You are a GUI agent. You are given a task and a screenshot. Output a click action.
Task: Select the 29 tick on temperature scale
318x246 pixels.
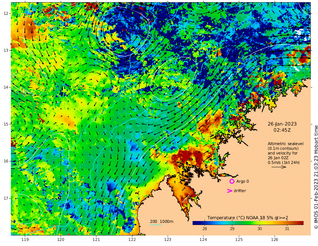coord(232,229)
